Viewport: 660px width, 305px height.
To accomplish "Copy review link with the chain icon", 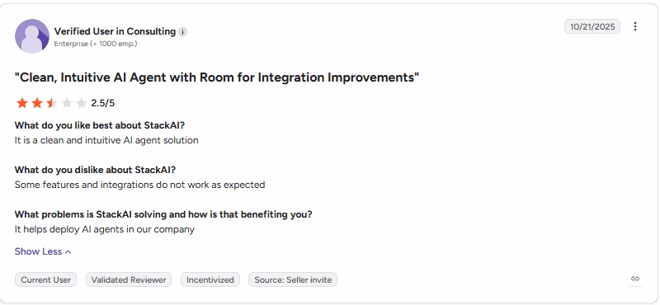I will coord(635,279).
